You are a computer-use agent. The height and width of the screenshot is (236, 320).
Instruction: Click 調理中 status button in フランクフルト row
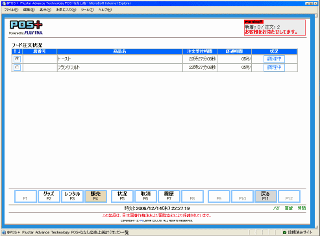(x=274, y=68)
